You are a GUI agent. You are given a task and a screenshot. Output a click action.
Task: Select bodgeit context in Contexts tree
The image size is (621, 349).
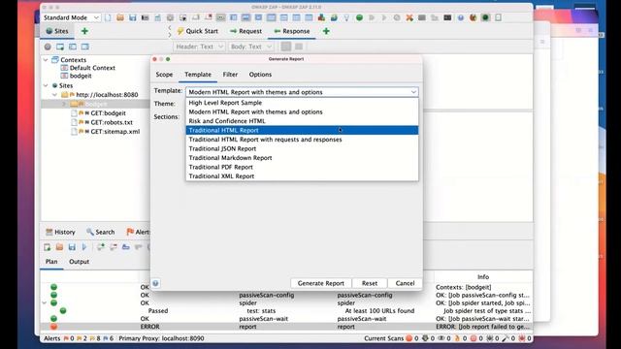(81, 76)
